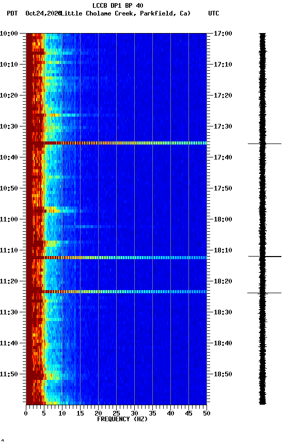
Task: Click the "17:00" UTC axis label
Action: (223, 34)
